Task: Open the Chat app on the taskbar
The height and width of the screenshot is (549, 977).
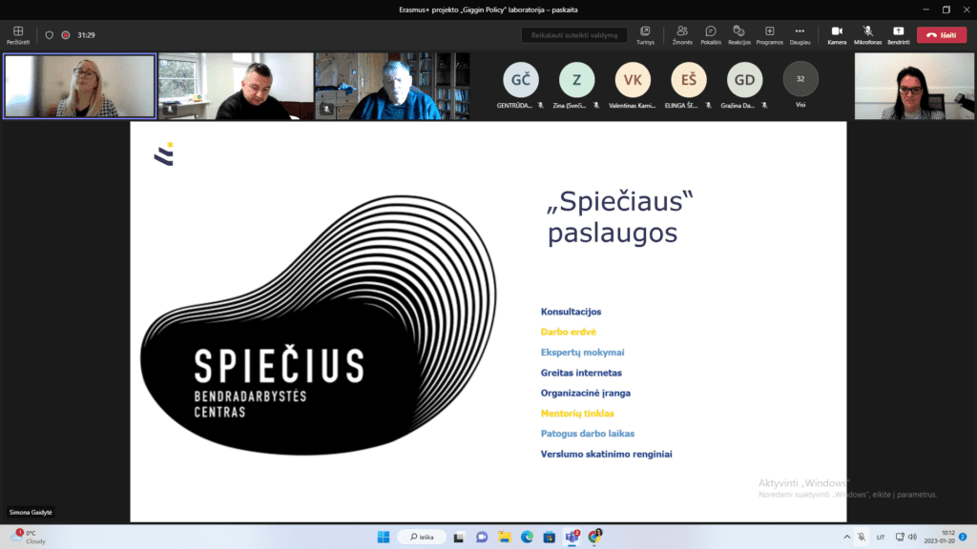Action: pos(482,538)
